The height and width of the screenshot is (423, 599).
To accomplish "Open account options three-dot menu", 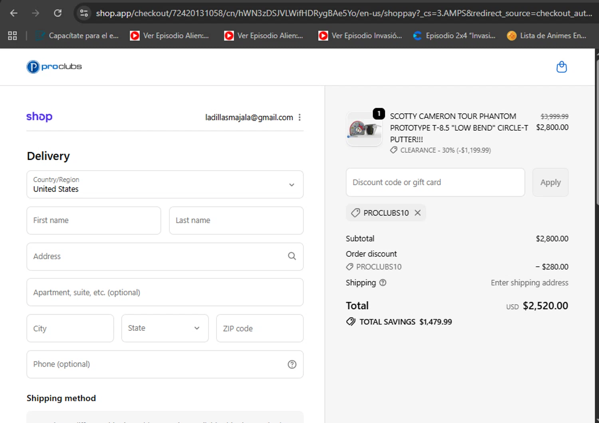I will [299, 117].
